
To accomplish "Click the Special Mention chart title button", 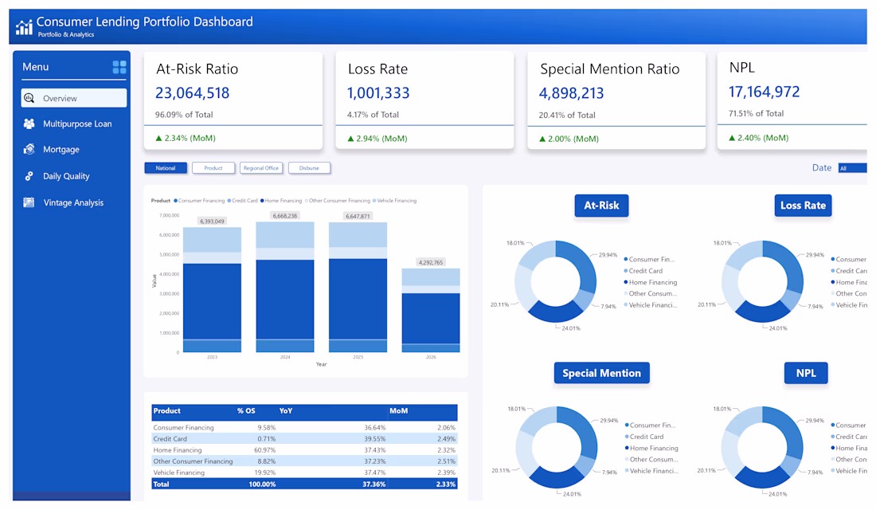I will tap(602, 373).
